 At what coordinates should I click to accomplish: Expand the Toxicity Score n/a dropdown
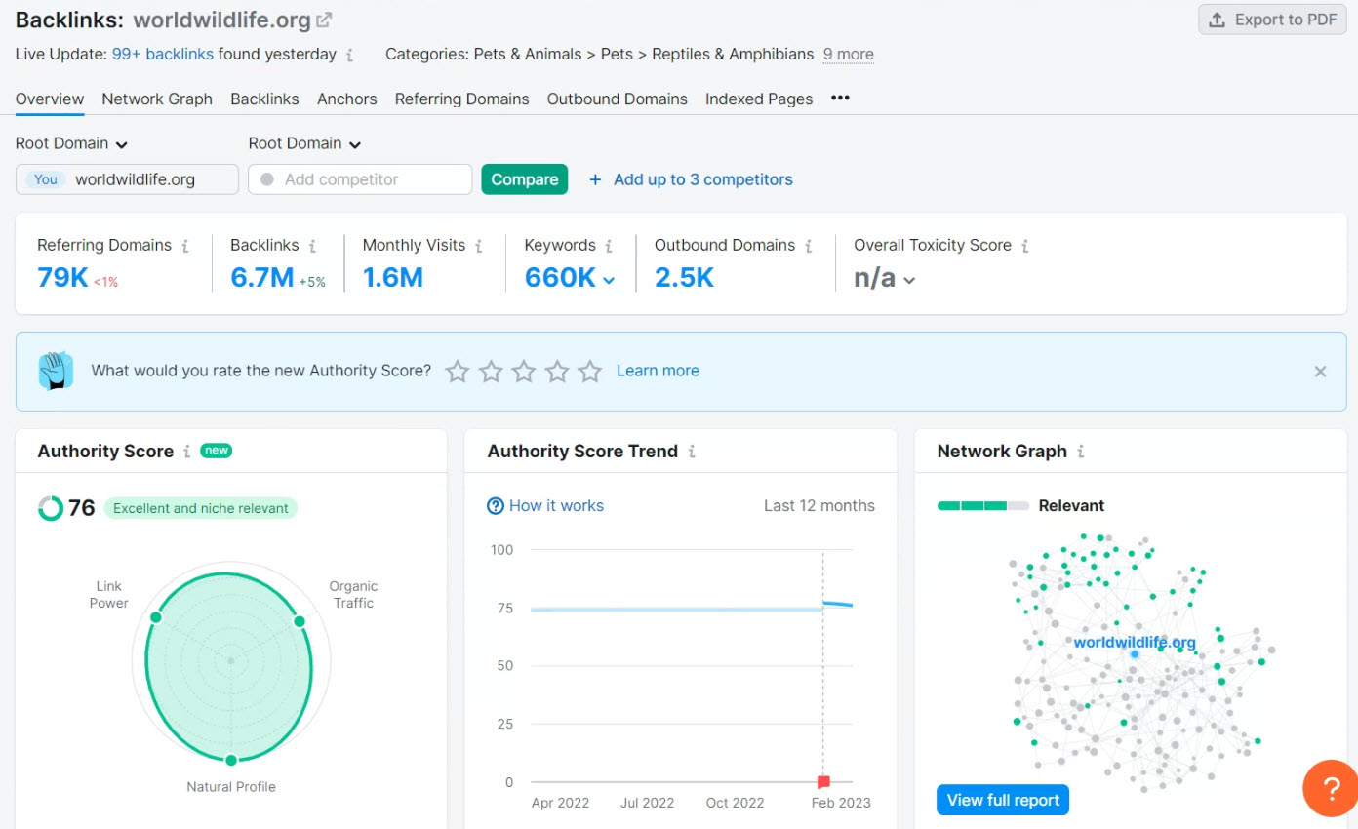[x=909, y=280]
